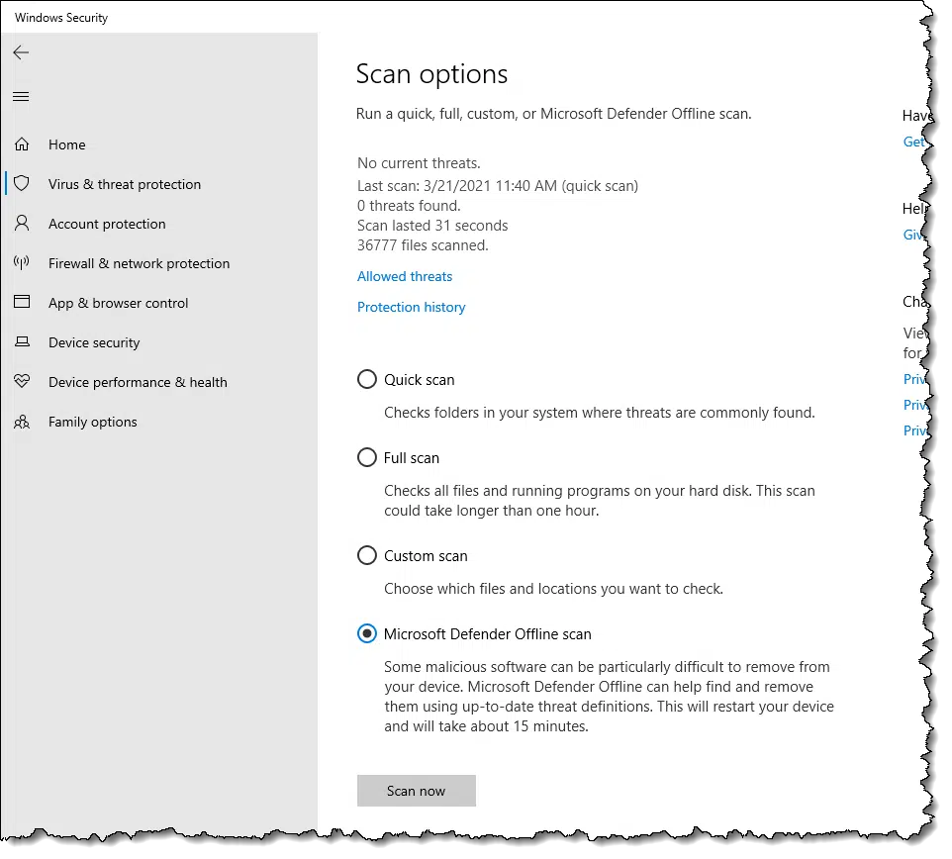Click the 'Last scan: 3/21/2021' text line
Image resolution: width=952 pixels, height=859 pixels.
coord(498,186)
